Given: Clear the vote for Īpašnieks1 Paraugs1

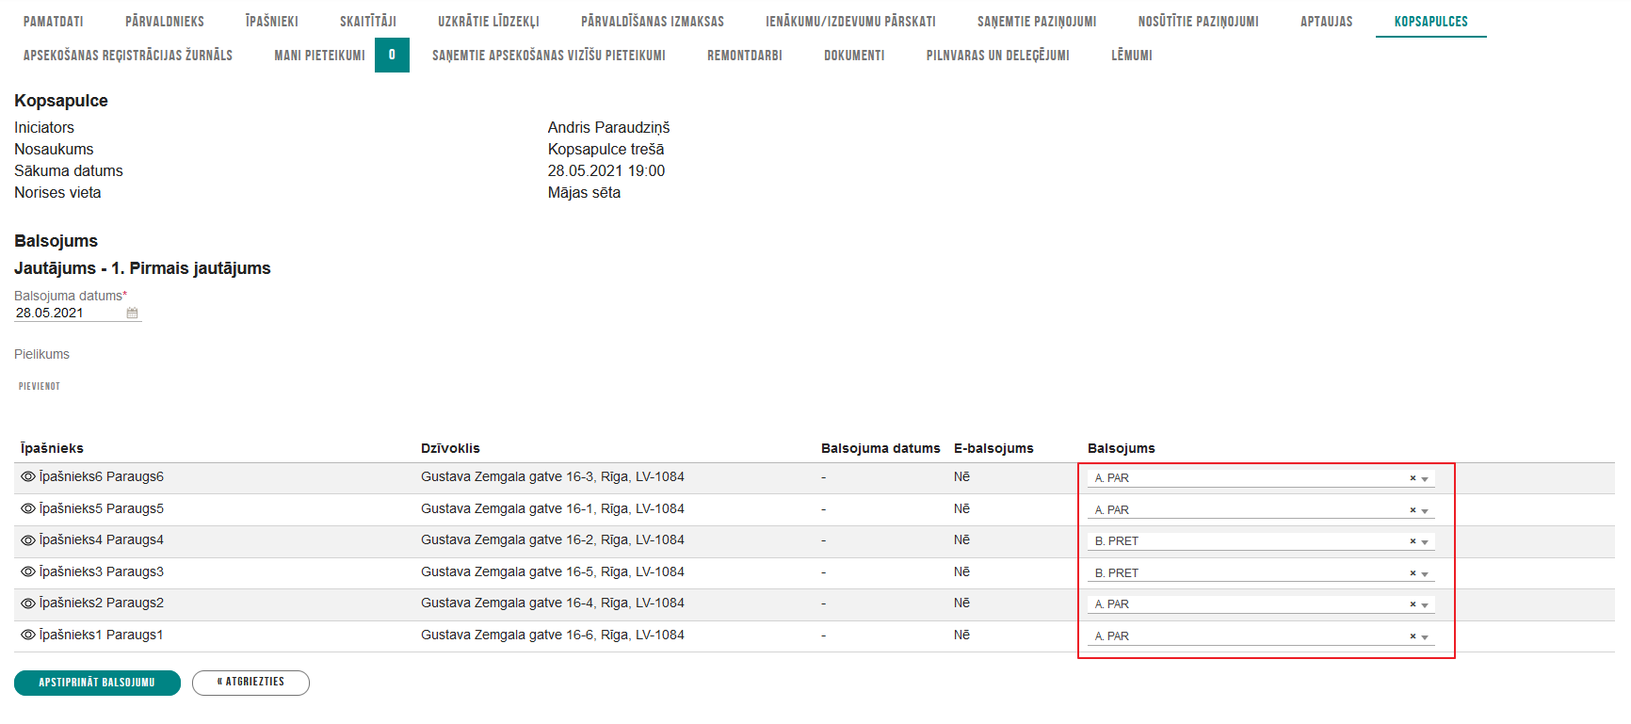Looking at the screenshot, I should (x=1413, y=636).
